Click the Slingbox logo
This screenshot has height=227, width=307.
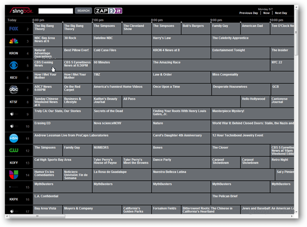click(x=21, y=11)
